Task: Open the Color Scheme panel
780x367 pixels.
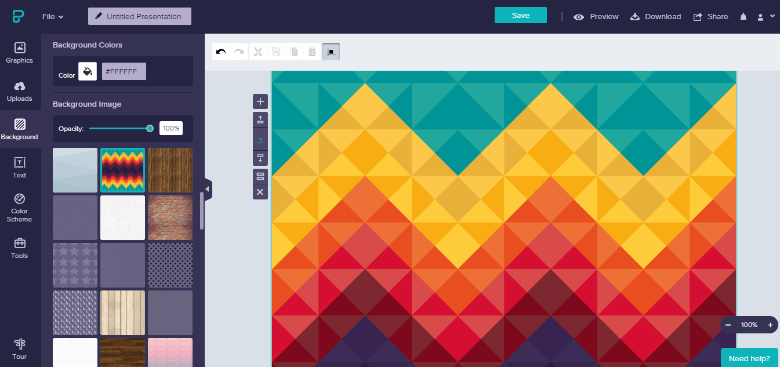Action: pos(20,208)
